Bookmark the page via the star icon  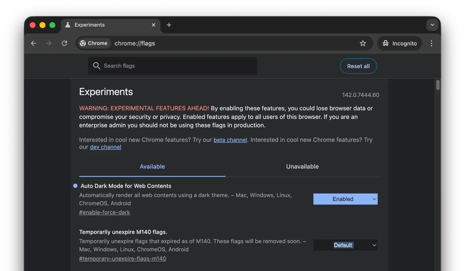(x=363, y=43)
